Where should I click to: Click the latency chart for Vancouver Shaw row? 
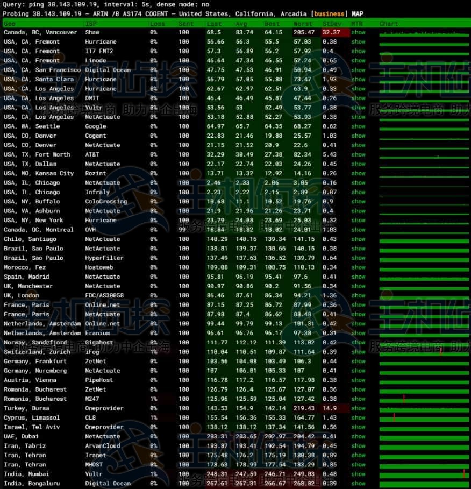tap(424, 33)
